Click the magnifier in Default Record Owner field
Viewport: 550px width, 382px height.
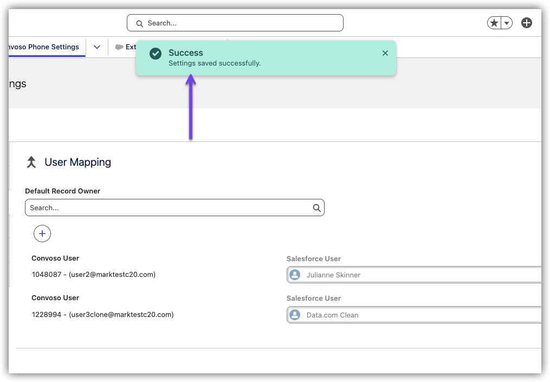316,208
